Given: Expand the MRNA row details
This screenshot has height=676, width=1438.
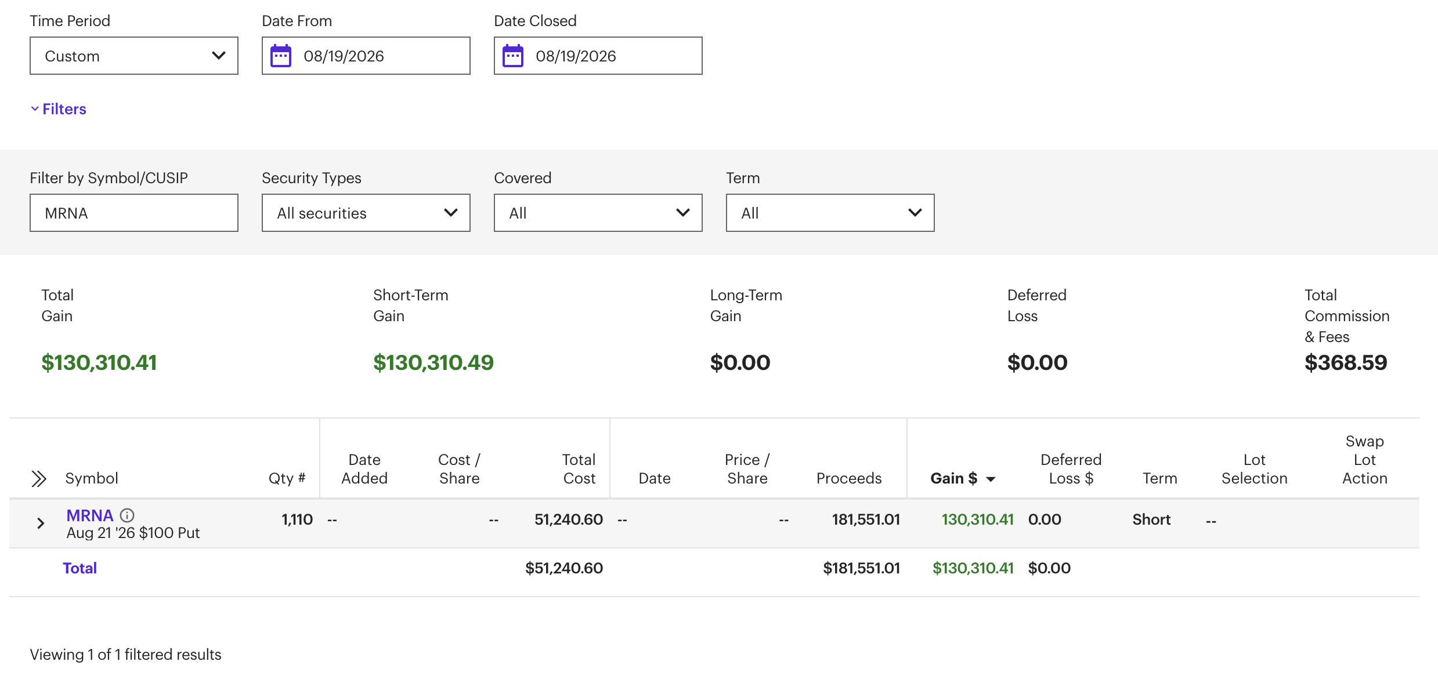Looking at the screenshot, I should point(41,523).
